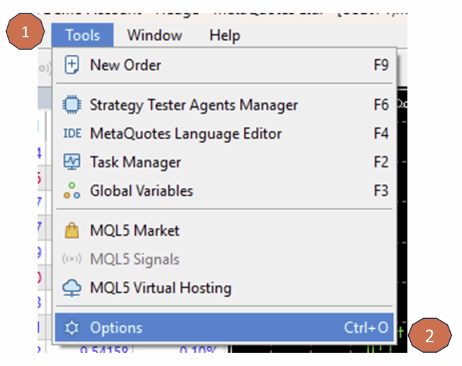Click the F2 shortcut beside Task Manager
The image size is (462, 366).
pos(381,163)
